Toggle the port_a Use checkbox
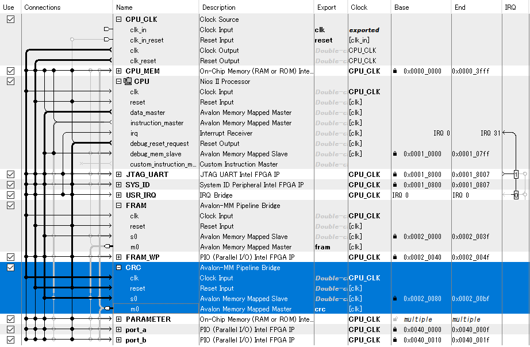Image resolution: width=530 pixels, height=347 pixels. (10, 329)
